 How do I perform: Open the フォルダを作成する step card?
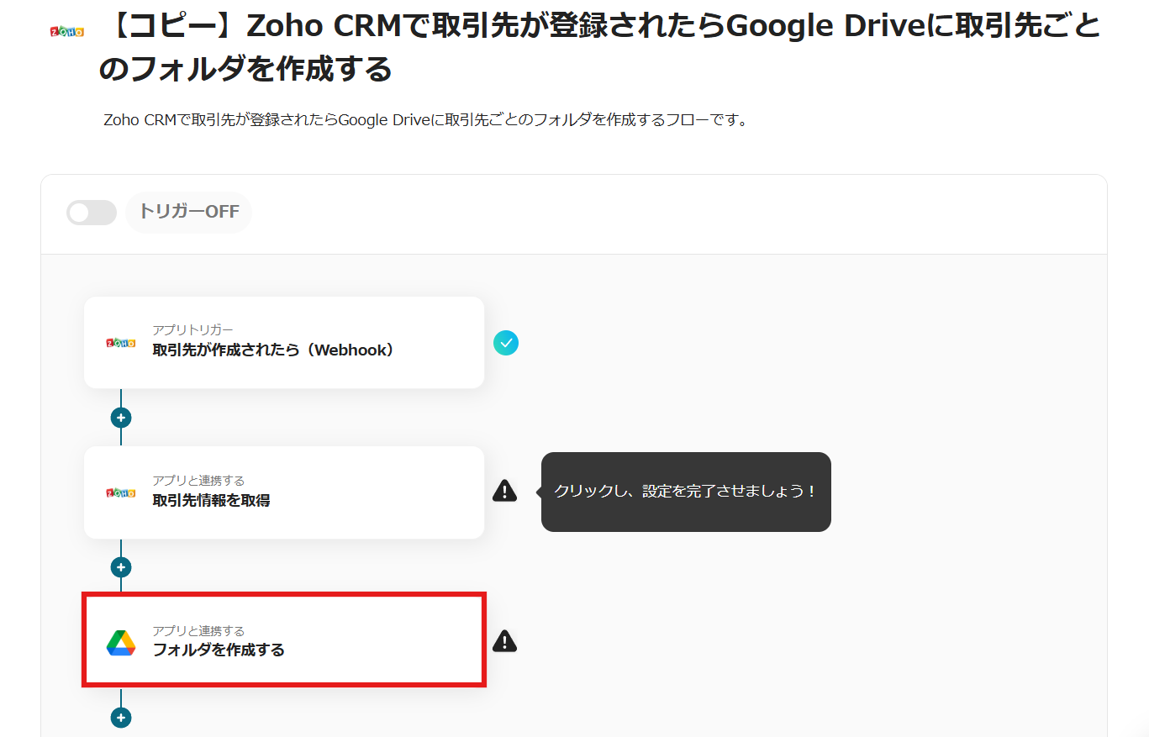(284, 641)
